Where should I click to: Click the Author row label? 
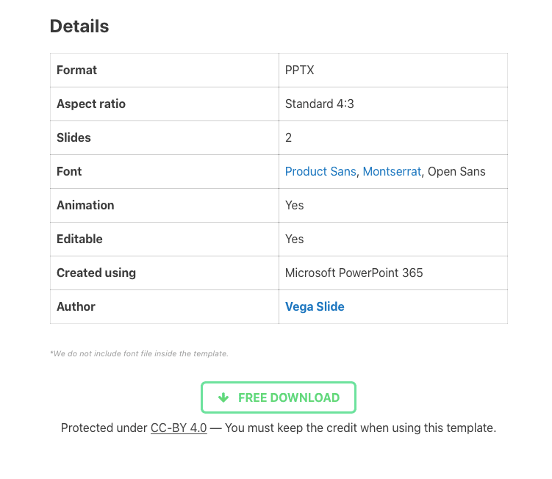(76, 306)
